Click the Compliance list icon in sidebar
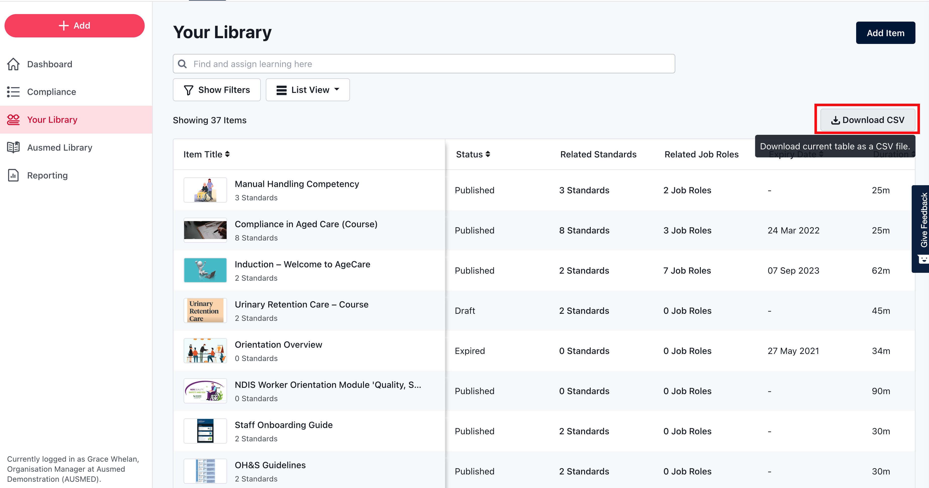Screen dimensions: 929x488 (13, 92)
